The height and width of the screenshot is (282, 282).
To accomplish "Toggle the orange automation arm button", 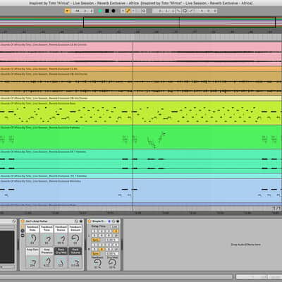I will click(x=128, y=11).
